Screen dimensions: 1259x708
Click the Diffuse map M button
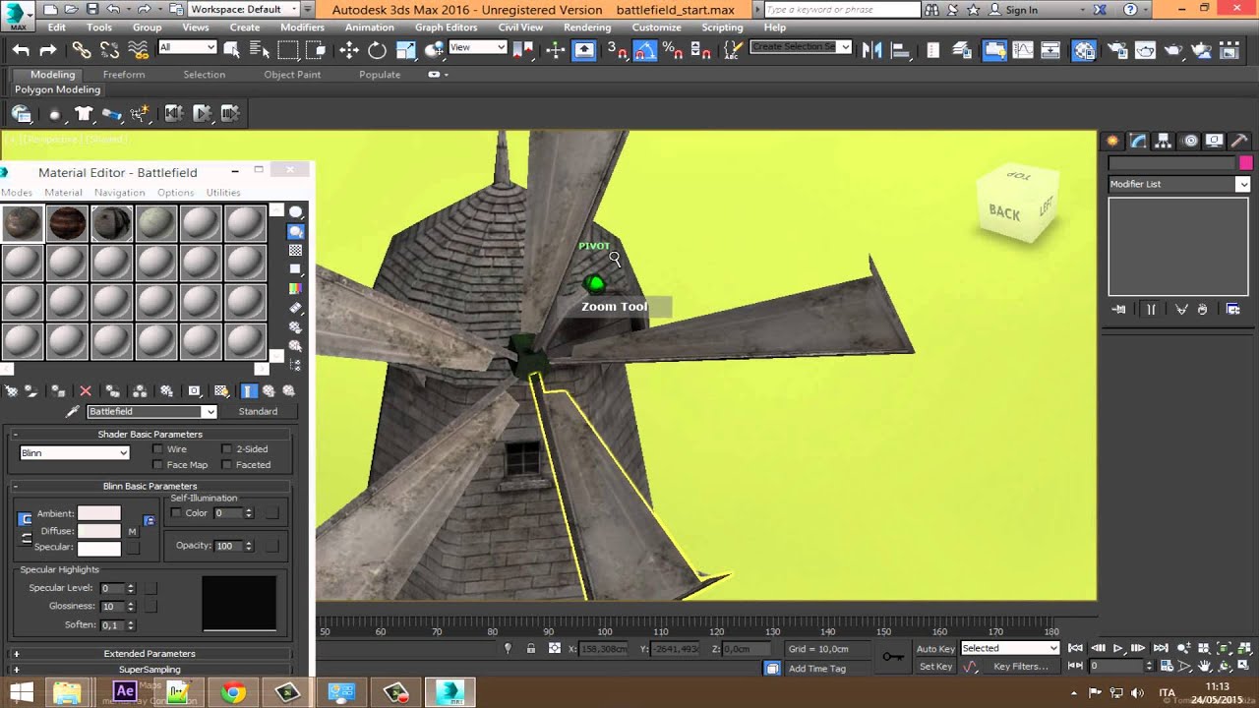(132, 532)
